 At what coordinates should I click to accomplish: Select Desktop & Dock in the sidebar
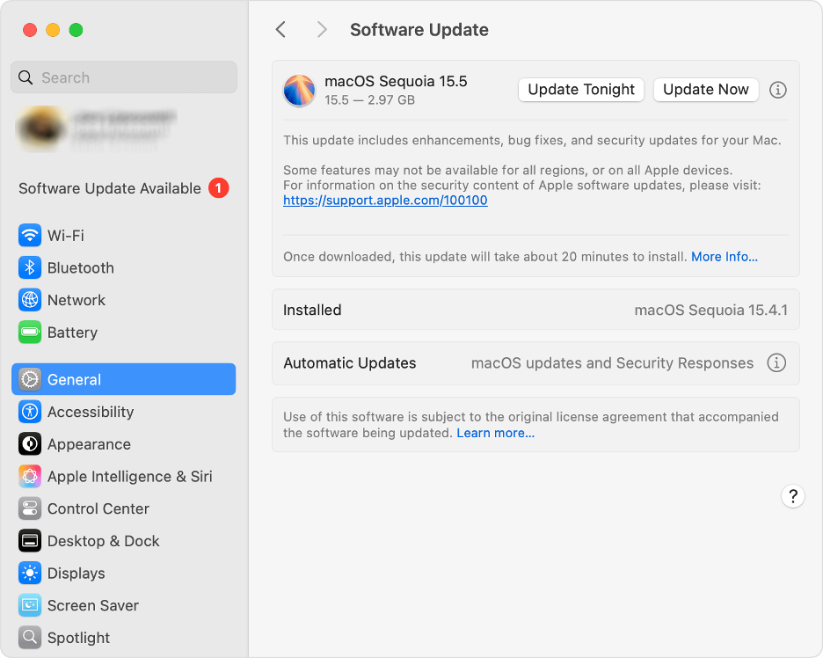[104, 541]
